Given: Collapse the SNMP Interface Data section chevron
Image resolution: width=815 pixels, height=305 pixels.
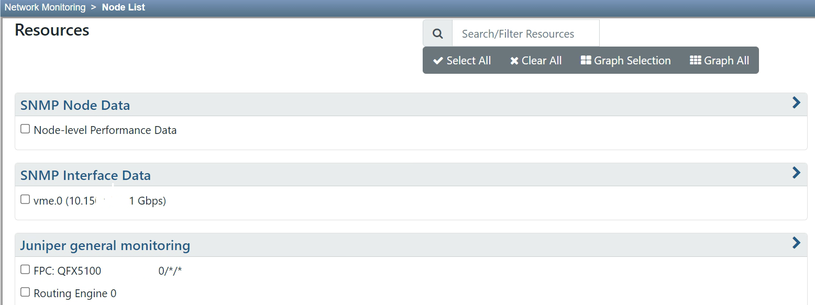Looking at the screenshot, I should click(796, 173).
